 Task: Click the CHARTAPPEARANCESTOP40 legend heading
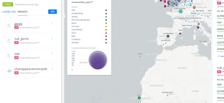pos(83,48)
